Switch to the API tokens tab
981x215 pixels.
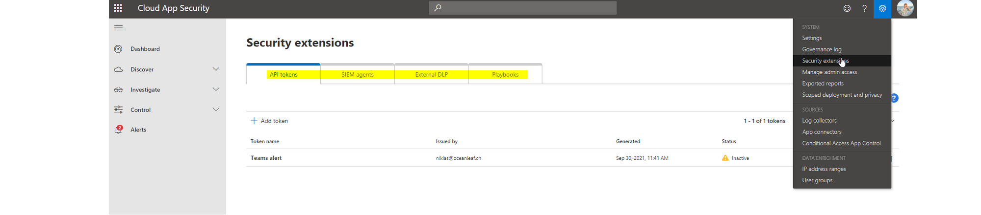(284, 74)
